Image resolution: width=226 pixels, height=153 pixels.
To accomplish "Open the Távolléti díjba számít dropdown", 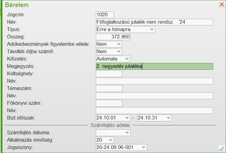I will [119, 52].
